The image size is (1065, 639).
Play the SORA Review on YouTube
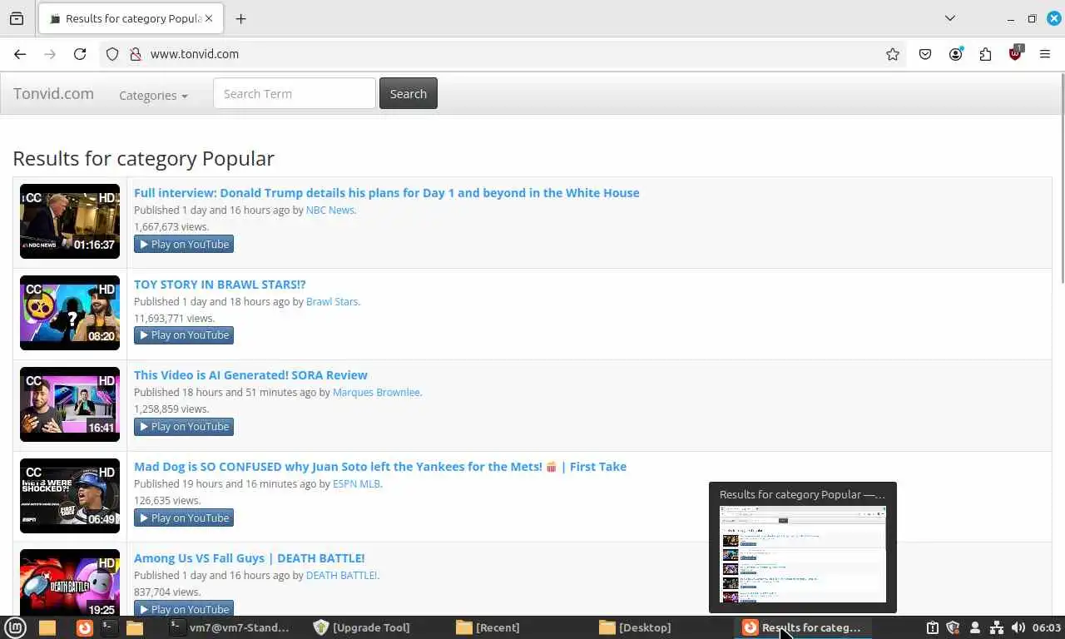click(x=184, y=427)
